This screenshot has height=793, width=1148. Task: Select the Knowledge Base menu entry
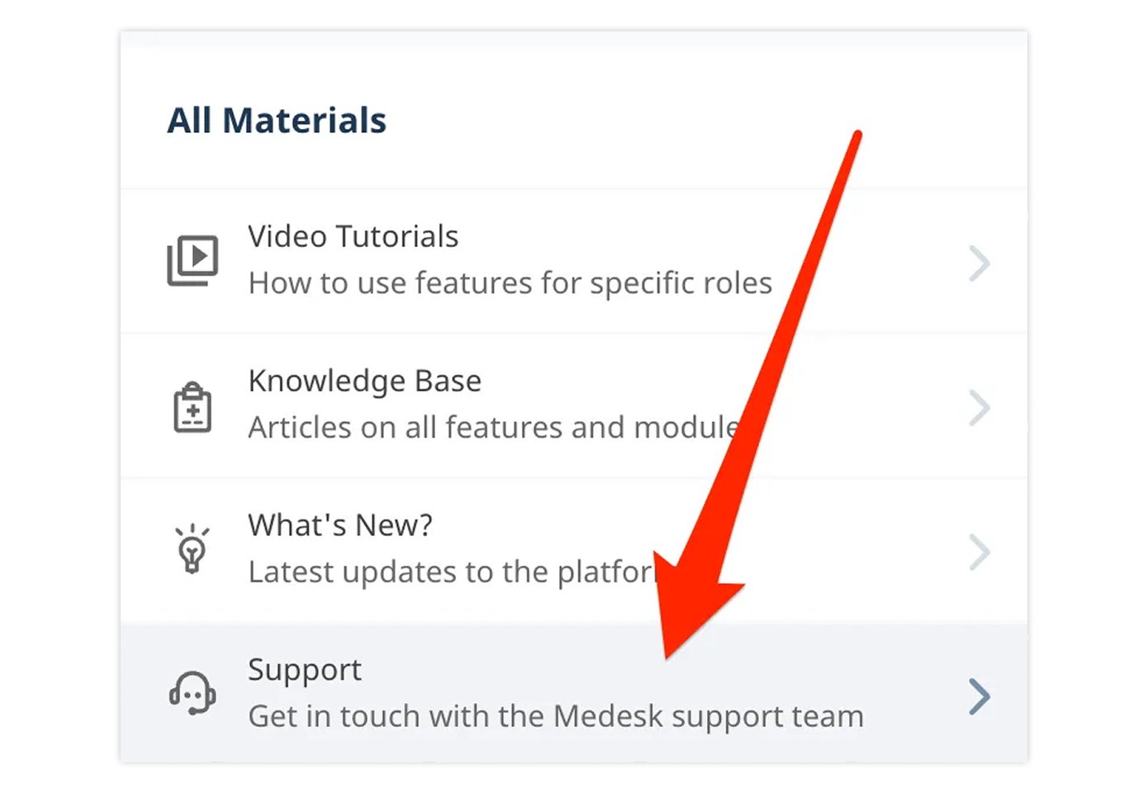pos(364,381)
